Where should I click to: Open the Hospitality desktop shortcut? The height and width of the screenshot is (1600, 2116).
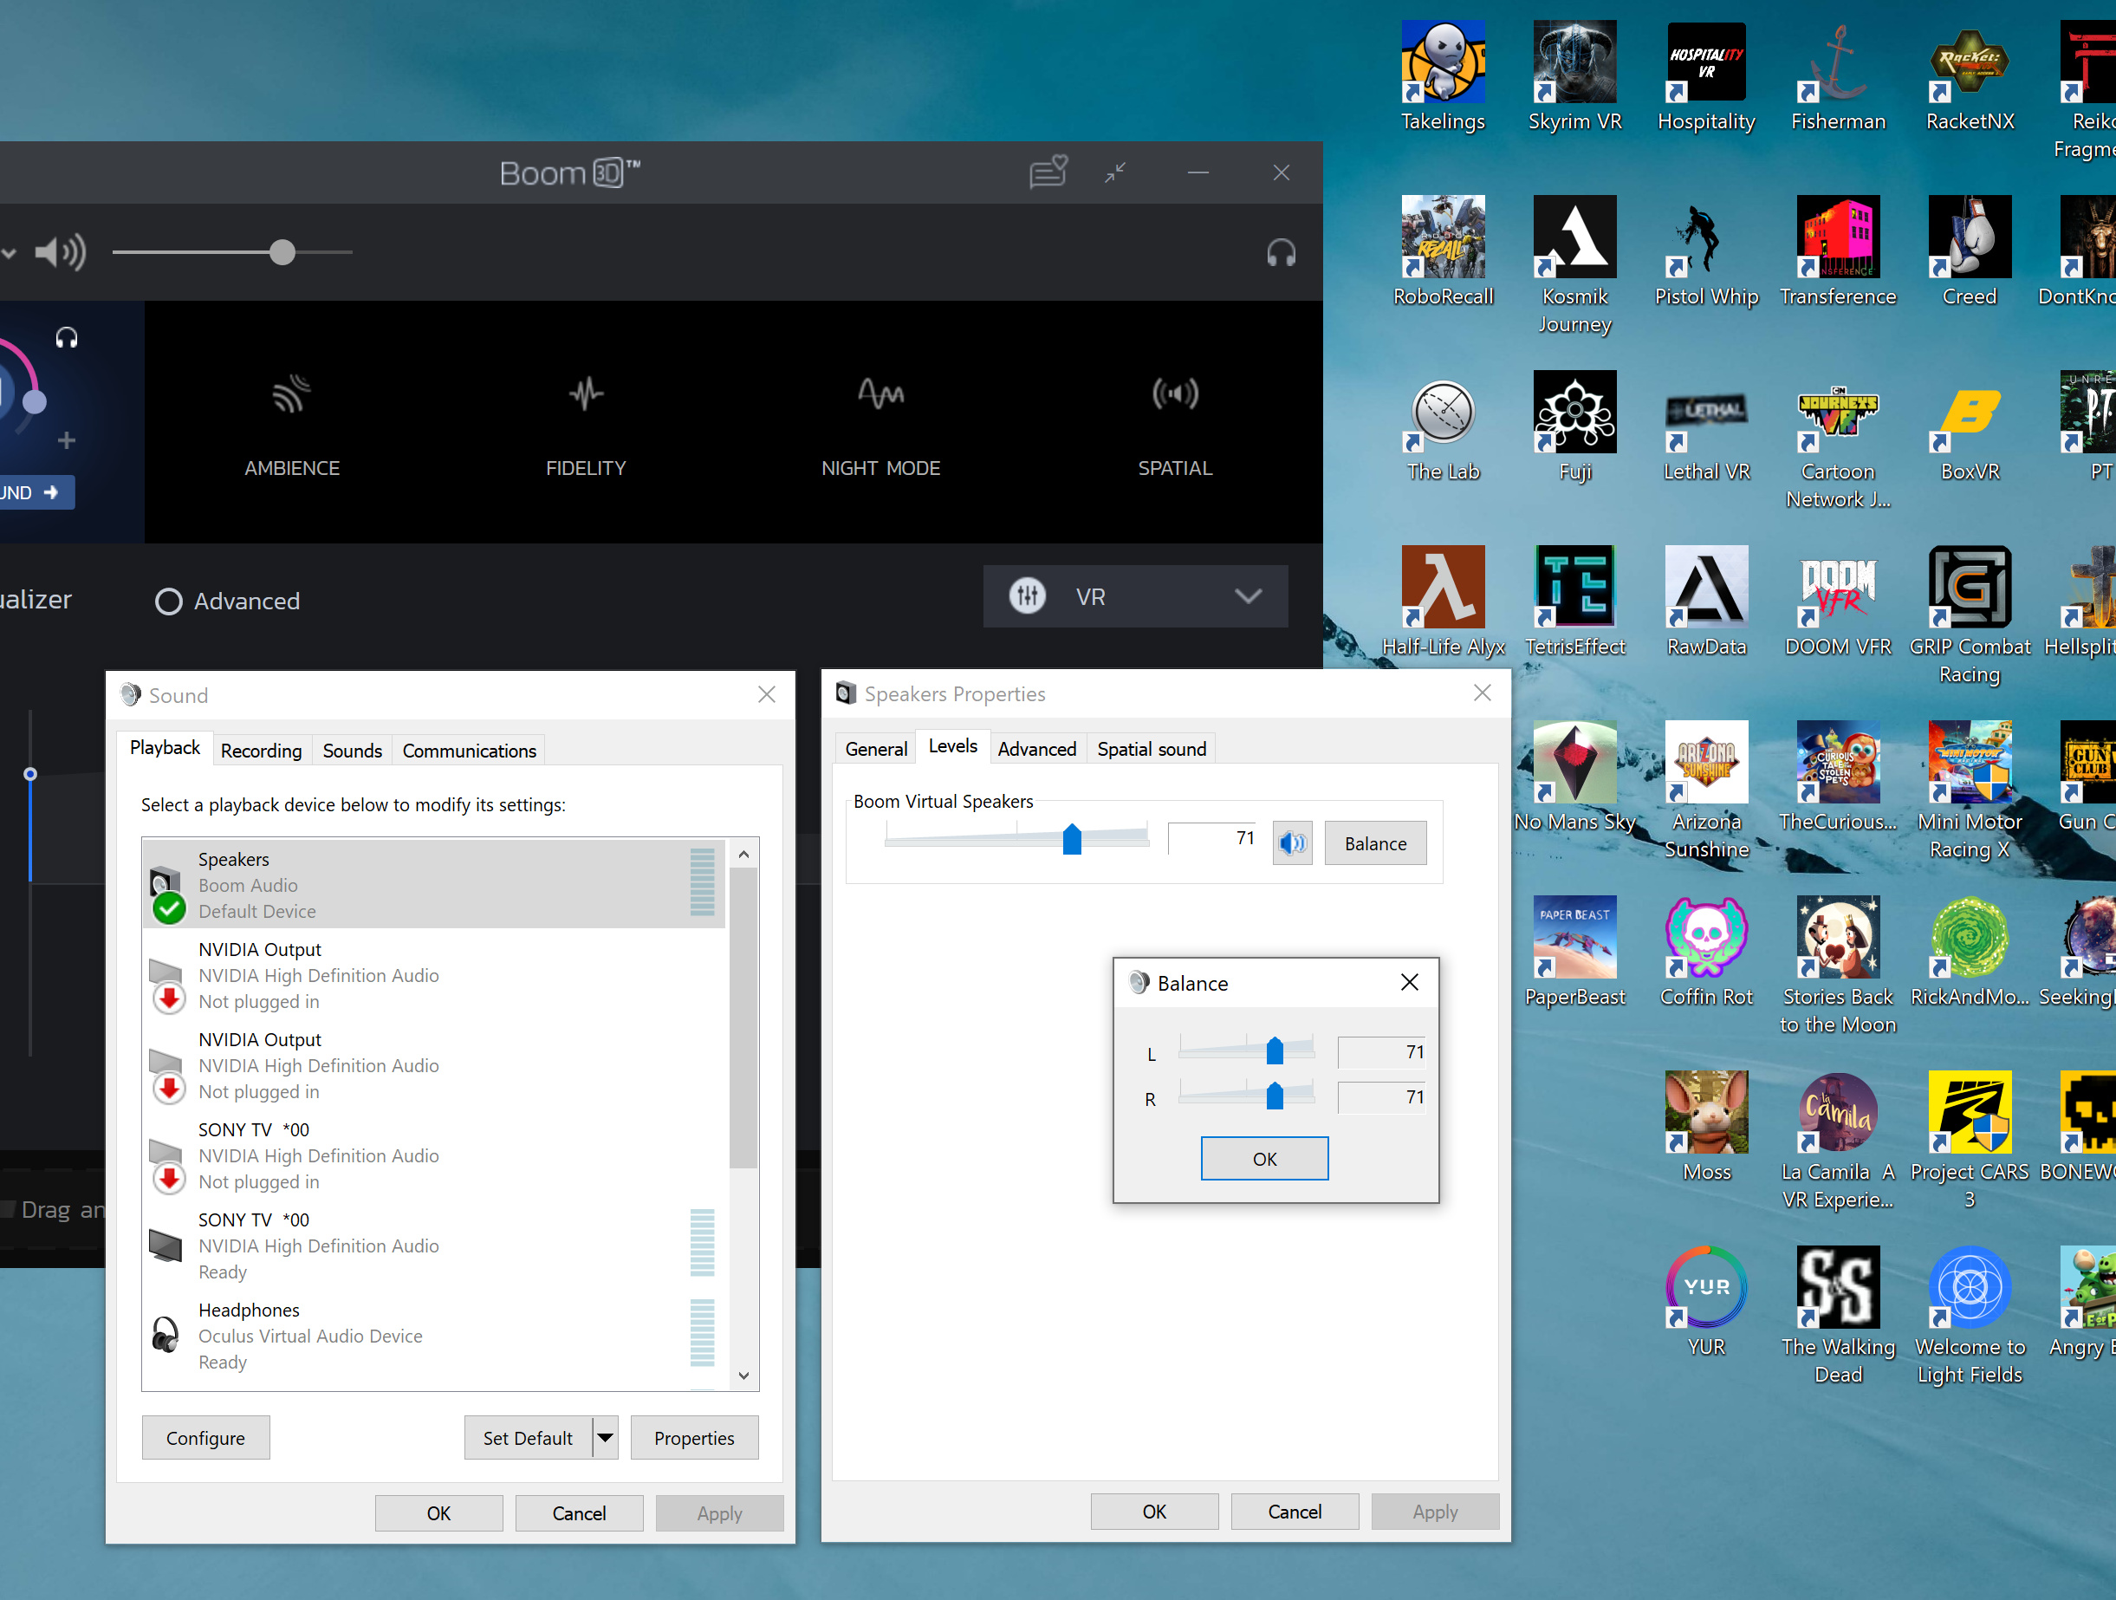pos(1705,76)
